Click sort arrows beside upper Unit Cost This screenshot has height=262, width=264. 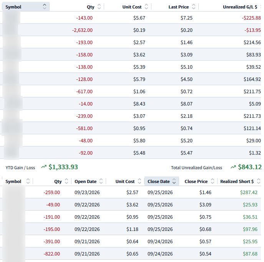[146, 7]
